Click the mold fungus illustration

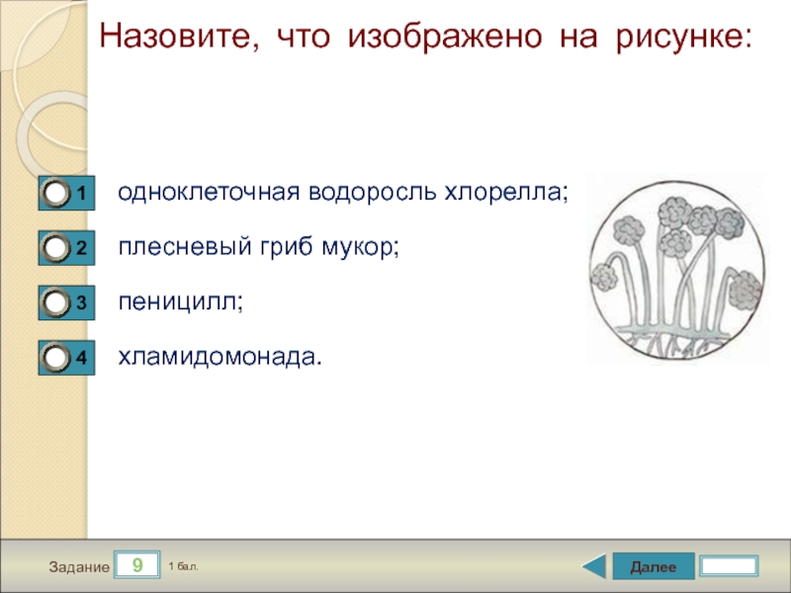tap(677, 270)
